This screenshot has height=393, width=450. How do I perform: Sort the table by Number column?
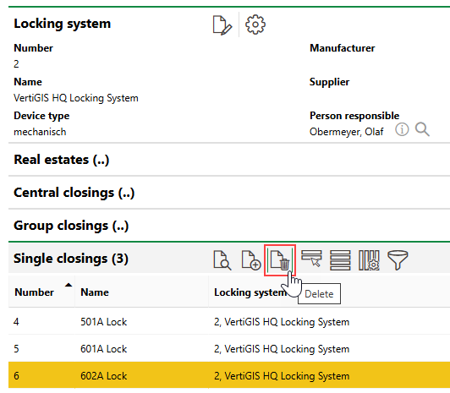coord(34,292)
